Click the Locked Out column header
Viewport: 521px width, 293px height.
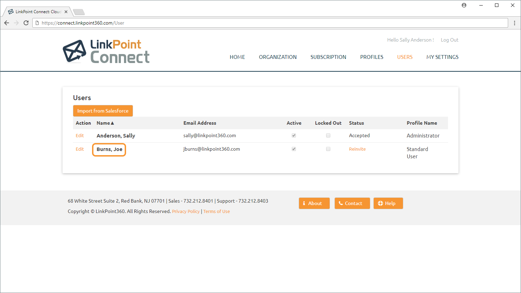(x=328, y=123)
